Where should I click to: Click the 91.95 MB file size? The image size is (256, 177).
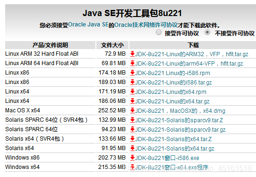(114, 148)
